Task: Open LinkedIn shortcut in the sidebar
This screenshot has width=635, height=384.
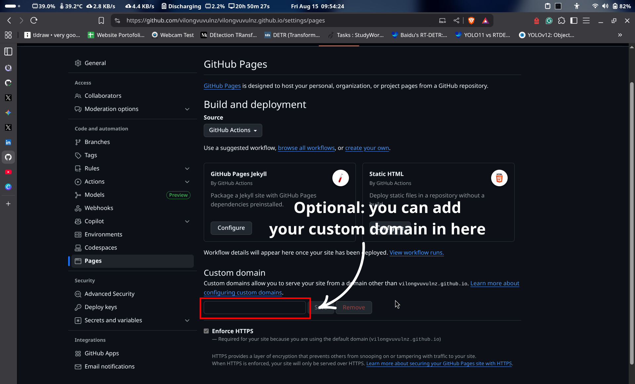Action: pyautogui.click(x=8, y=142)
